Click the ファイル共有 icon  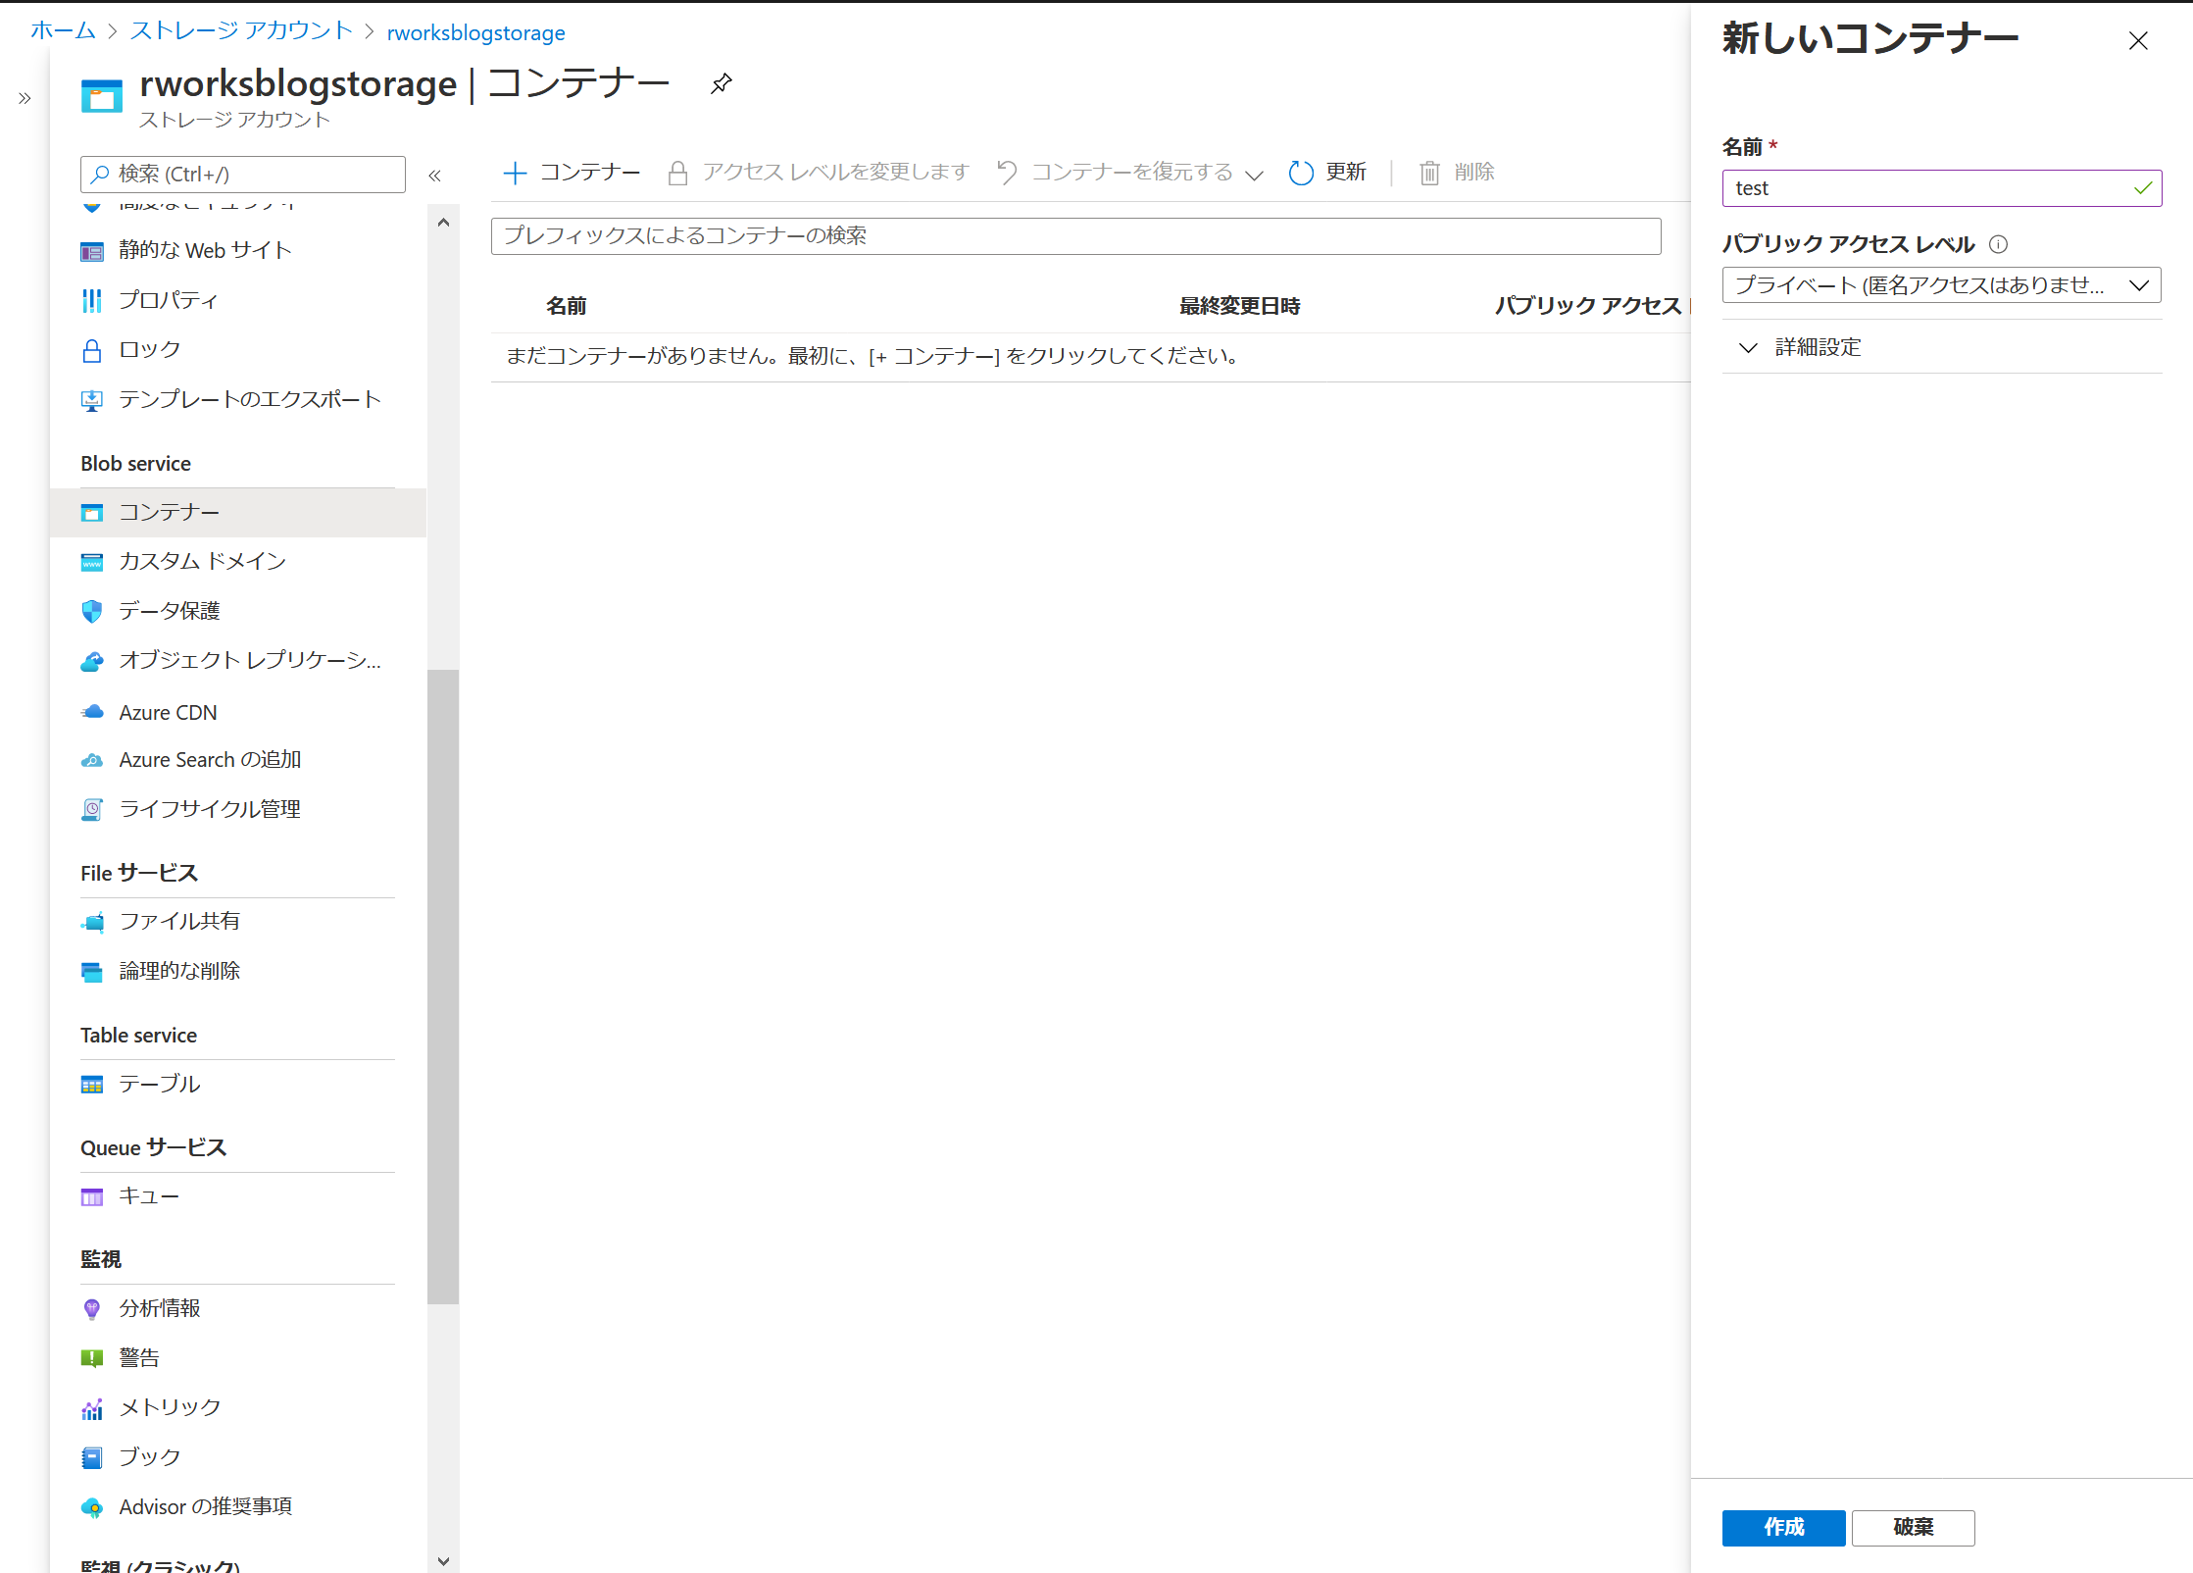(92, 922)
